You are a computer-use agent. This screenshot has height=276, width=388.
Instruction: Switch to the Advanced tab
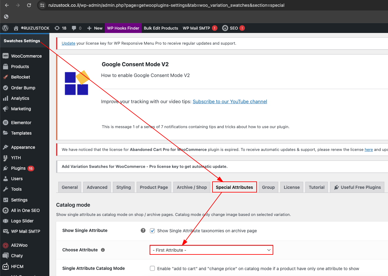coord(97,187)
